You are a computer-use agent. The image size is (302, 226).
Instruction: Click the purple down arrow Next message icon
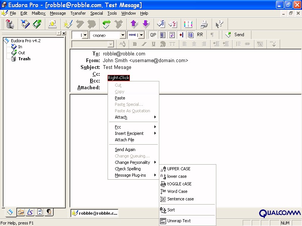tap(146, 24)
